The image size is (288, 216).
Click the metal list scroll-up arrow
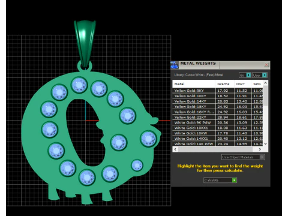[x=266, y=83]
